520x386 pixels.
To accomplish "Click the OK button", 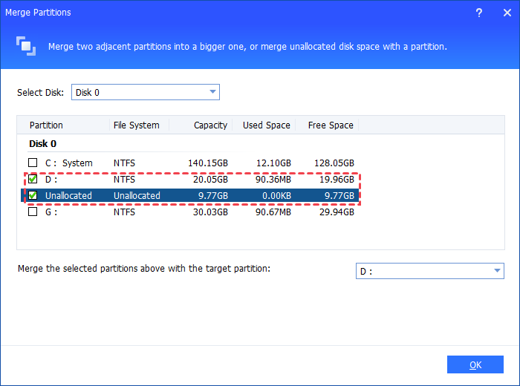I will tap(475, 364).
